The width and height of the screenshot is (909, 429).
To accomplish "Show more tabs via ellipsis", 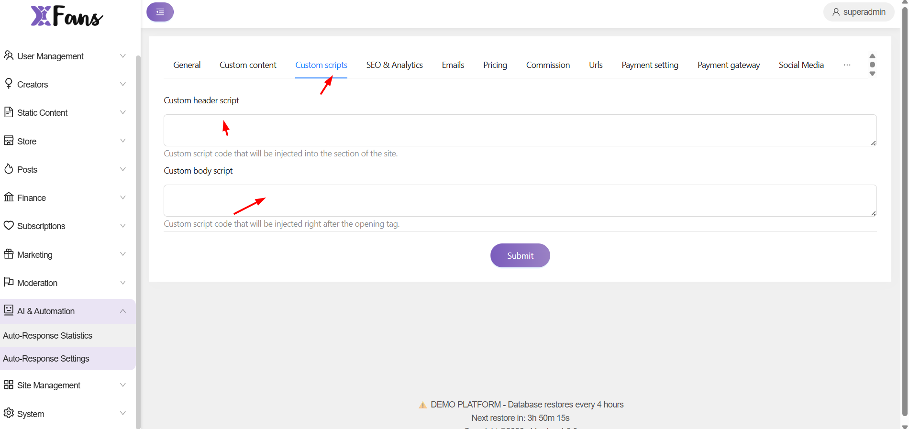I will 847,65.
